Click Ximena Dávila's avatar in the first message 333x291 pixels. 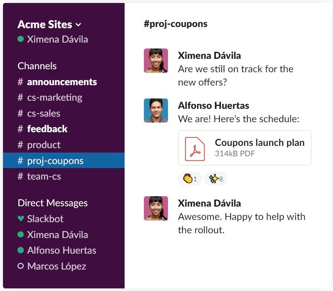point(156,61)
